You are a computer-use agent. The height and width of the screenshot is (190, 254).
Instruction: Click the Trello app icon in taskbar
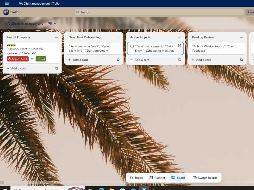click(x=144, y=189)
